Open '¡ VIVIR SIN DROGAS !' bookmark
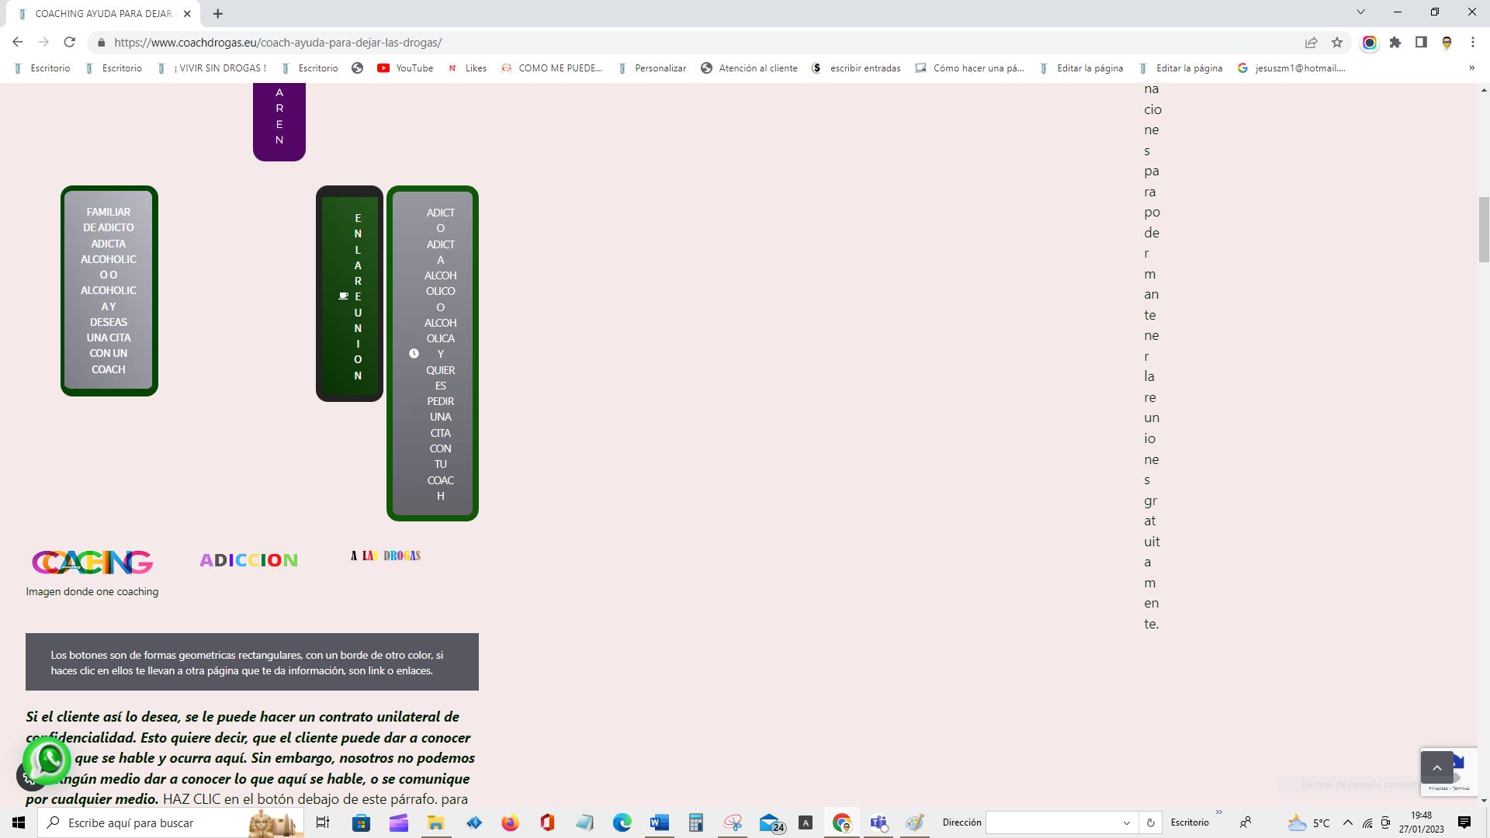 pos(211,68)
